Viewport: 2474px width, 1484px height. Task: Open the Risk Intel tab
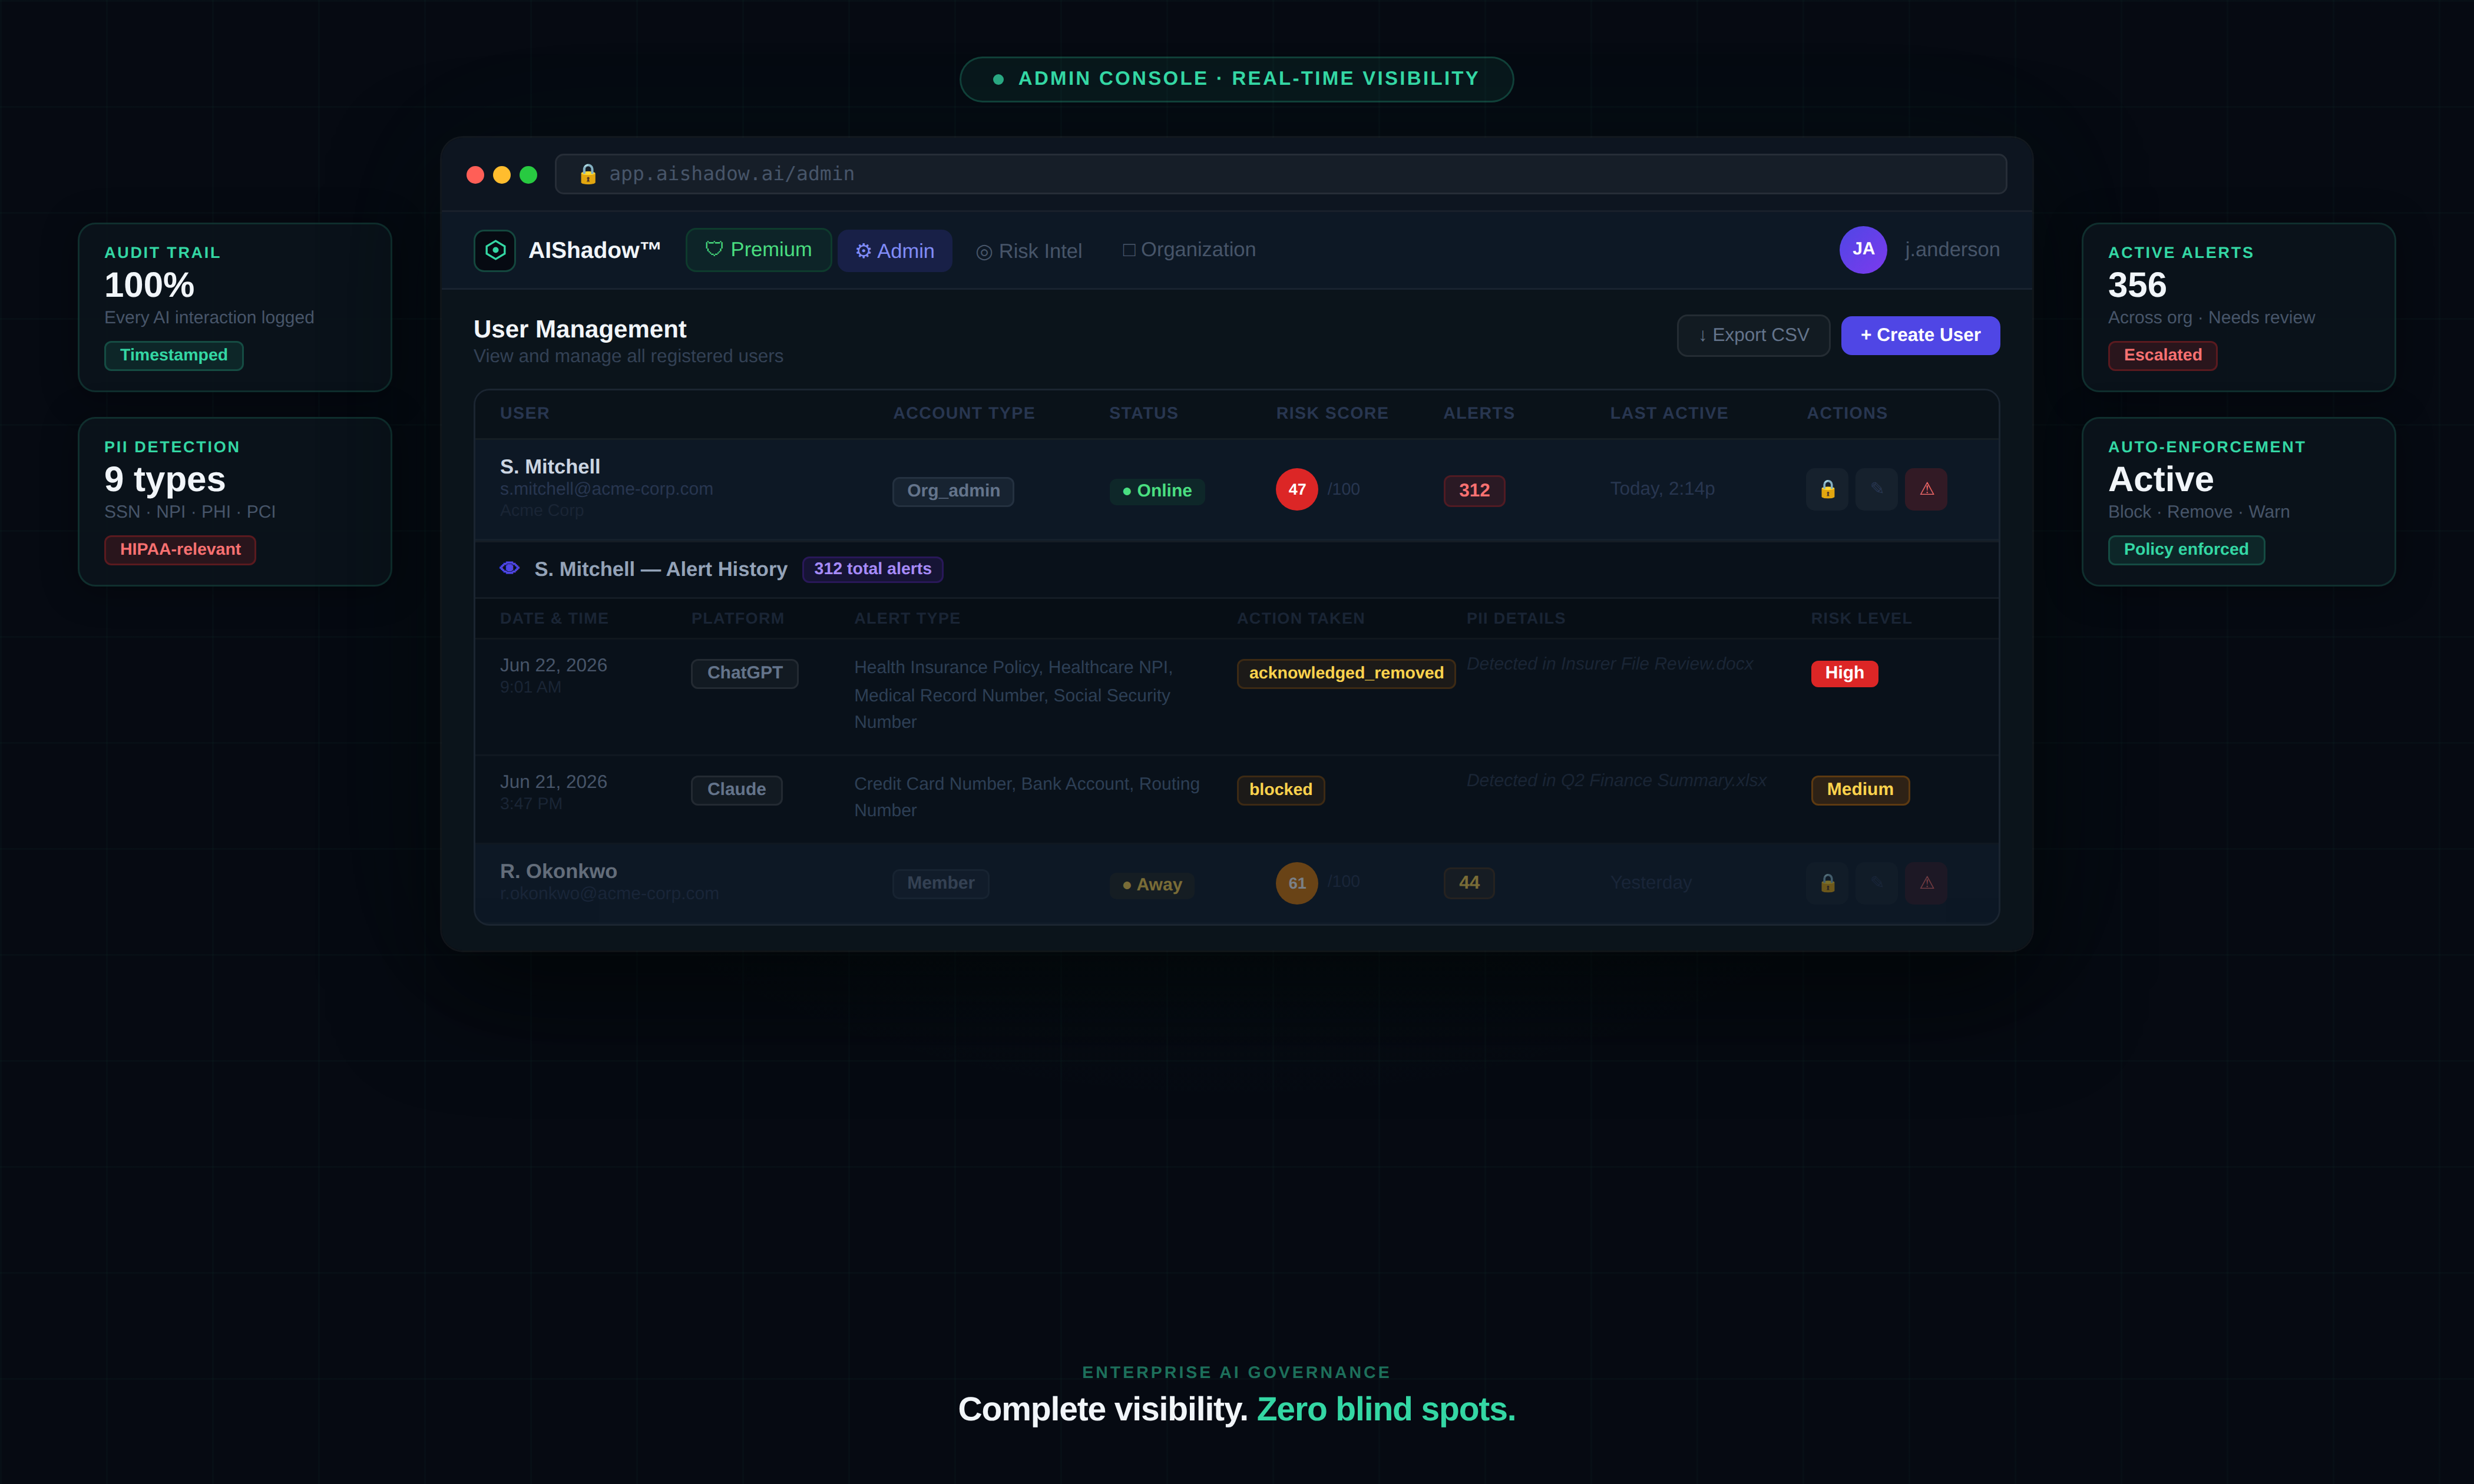tap(1028, 251)
